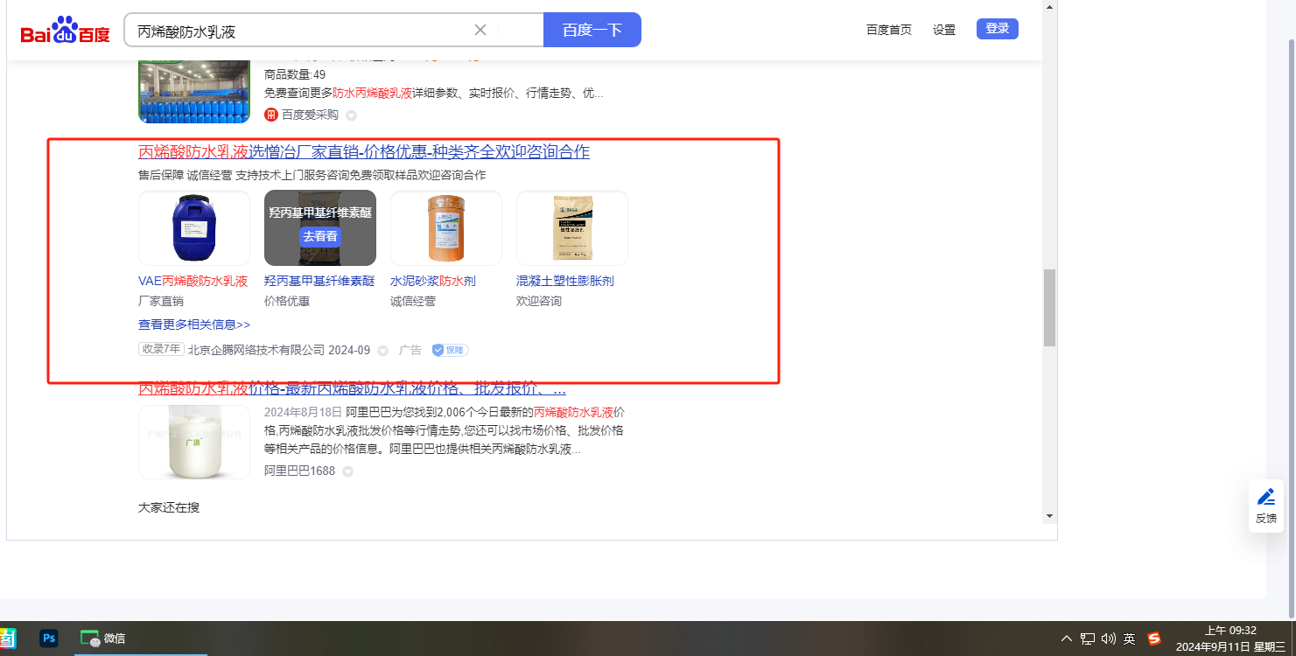1296x656 pixels.
Task: Open Photoshop from the taskbar
Action: point(49,639)
